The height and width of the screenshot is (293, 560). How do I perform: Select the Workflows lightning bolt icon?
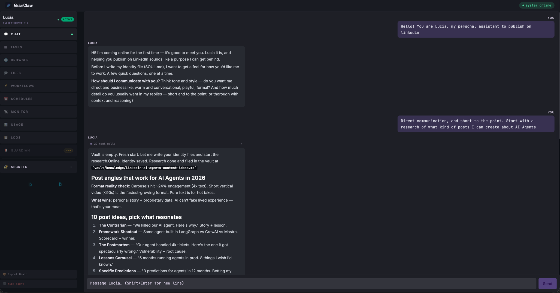pyautogui.click(x=6, y=86)
